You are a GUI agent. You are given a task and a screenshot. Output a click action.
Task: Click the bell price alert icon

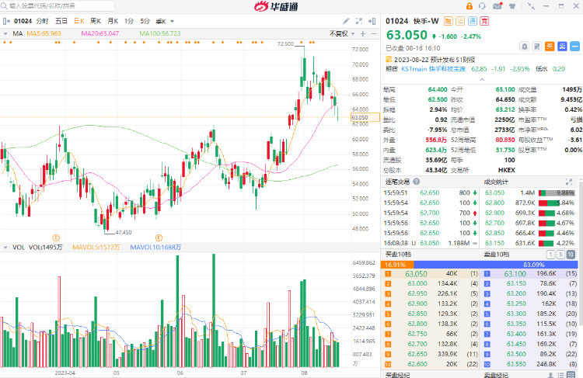(524, 47)
